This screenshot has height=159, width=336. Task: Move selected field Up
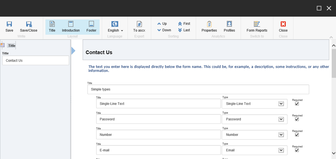(162, 24)
